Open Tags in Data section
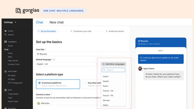 (x=10, y=97)
